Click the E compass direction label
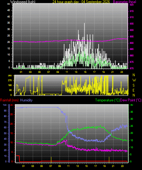The height and width of the screenshot is (170, 142). tap(133, 90)
